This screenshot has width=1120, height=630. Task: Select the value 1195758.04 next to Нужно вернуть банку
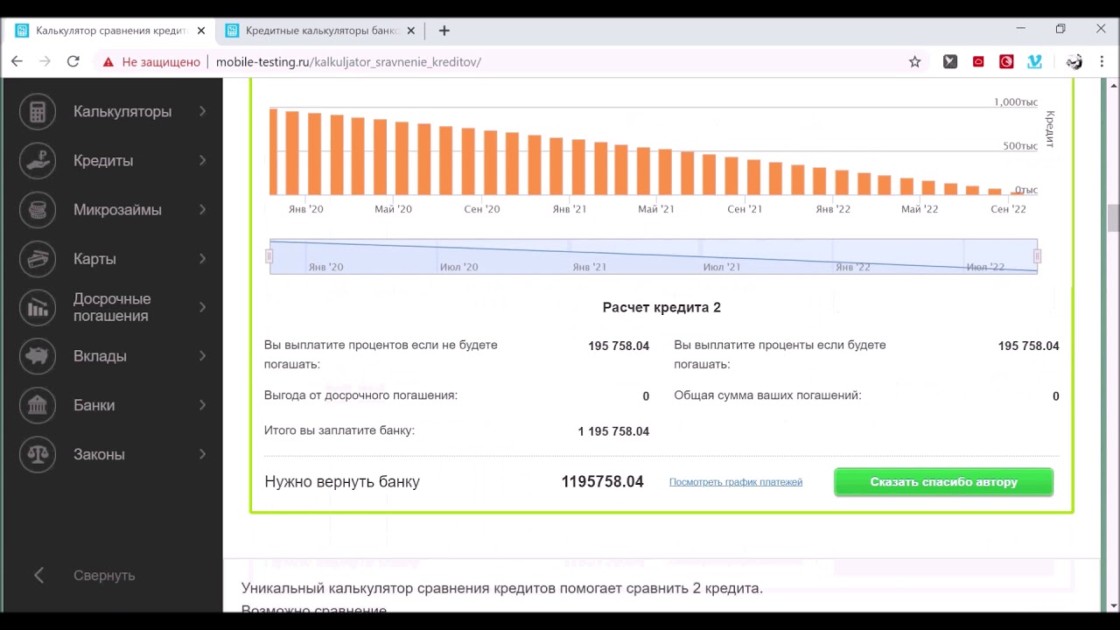coord(602,482)
